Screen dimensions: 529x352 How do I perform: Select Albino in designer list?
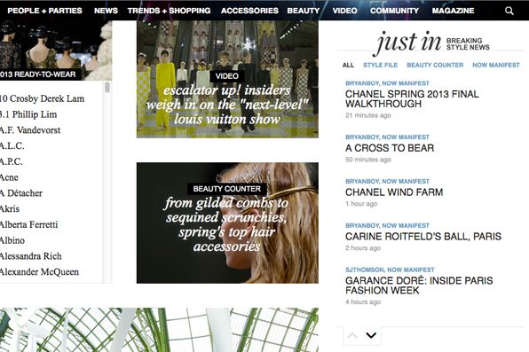[x=12, y=241]
